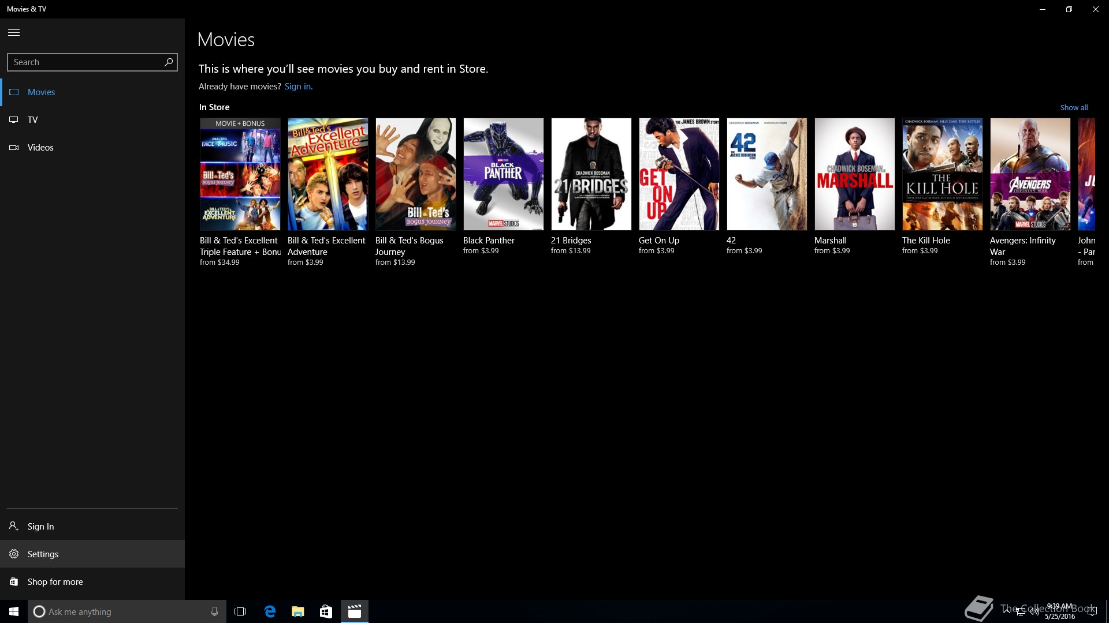
Task: Focus the Search input field
Action: pos(92,62)
